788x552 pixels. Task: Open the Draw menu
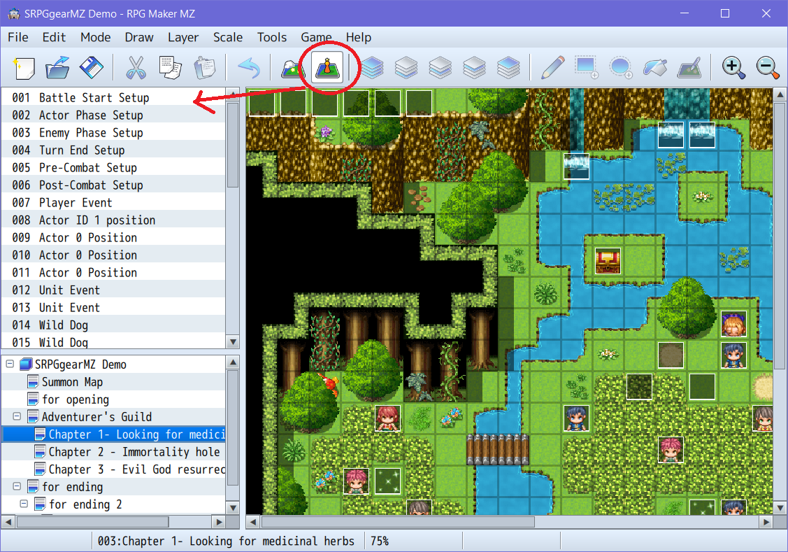pos(139,37)
